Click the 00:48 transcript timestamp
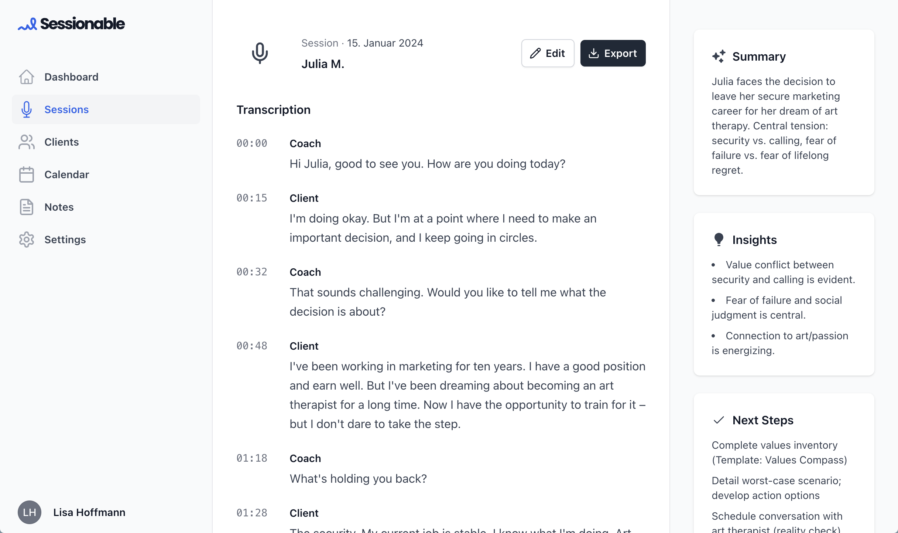898x533 pixels. (252, 346)
